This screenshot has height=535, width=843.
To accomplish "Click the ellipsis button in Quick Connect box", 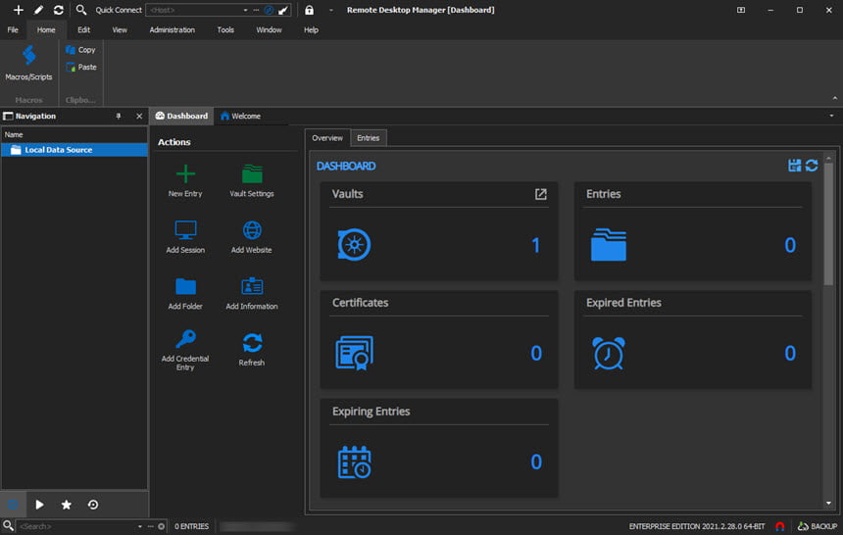I will (257, 10).
